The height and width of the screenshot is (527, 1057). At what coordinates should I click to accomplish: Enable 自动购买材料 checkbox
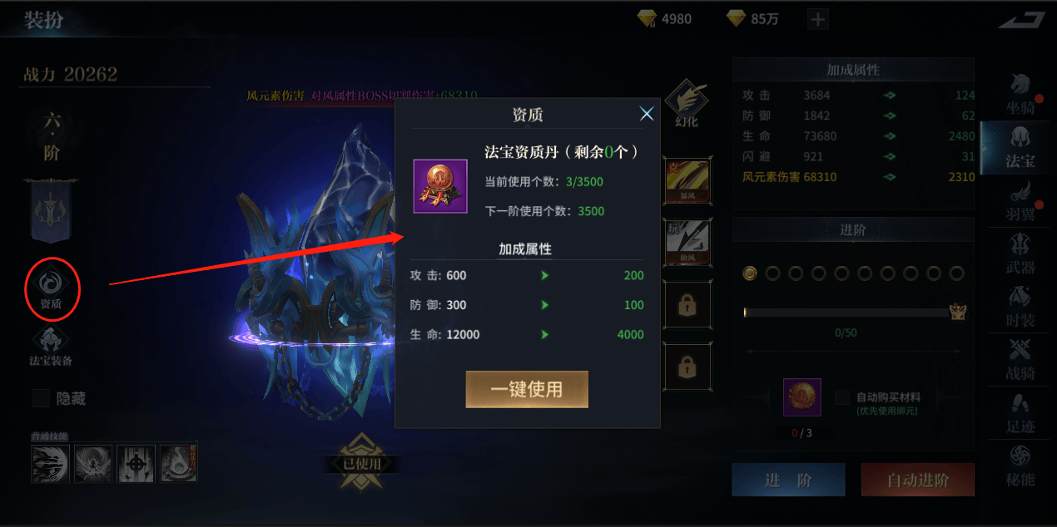[x=842, y=397]
